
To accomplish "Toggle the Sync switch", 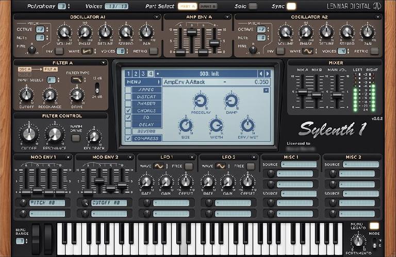I will click(x=291, y=6).
